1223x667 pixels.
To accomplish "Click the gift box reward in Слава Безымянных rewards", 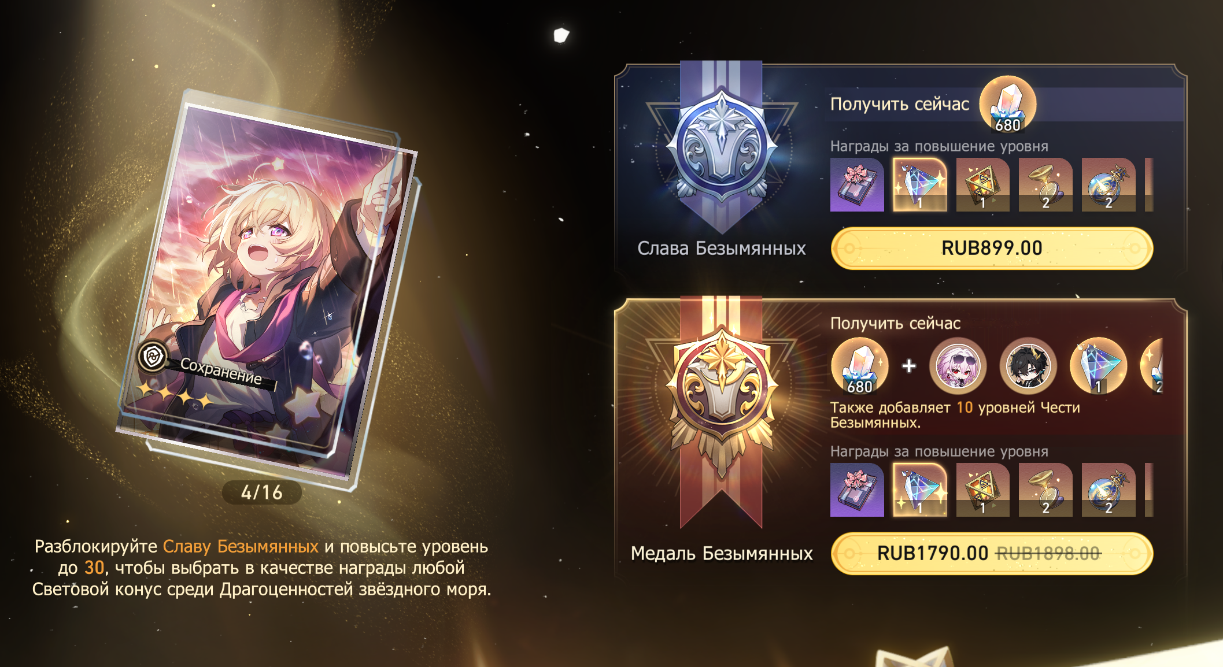I will pos(857,184).
